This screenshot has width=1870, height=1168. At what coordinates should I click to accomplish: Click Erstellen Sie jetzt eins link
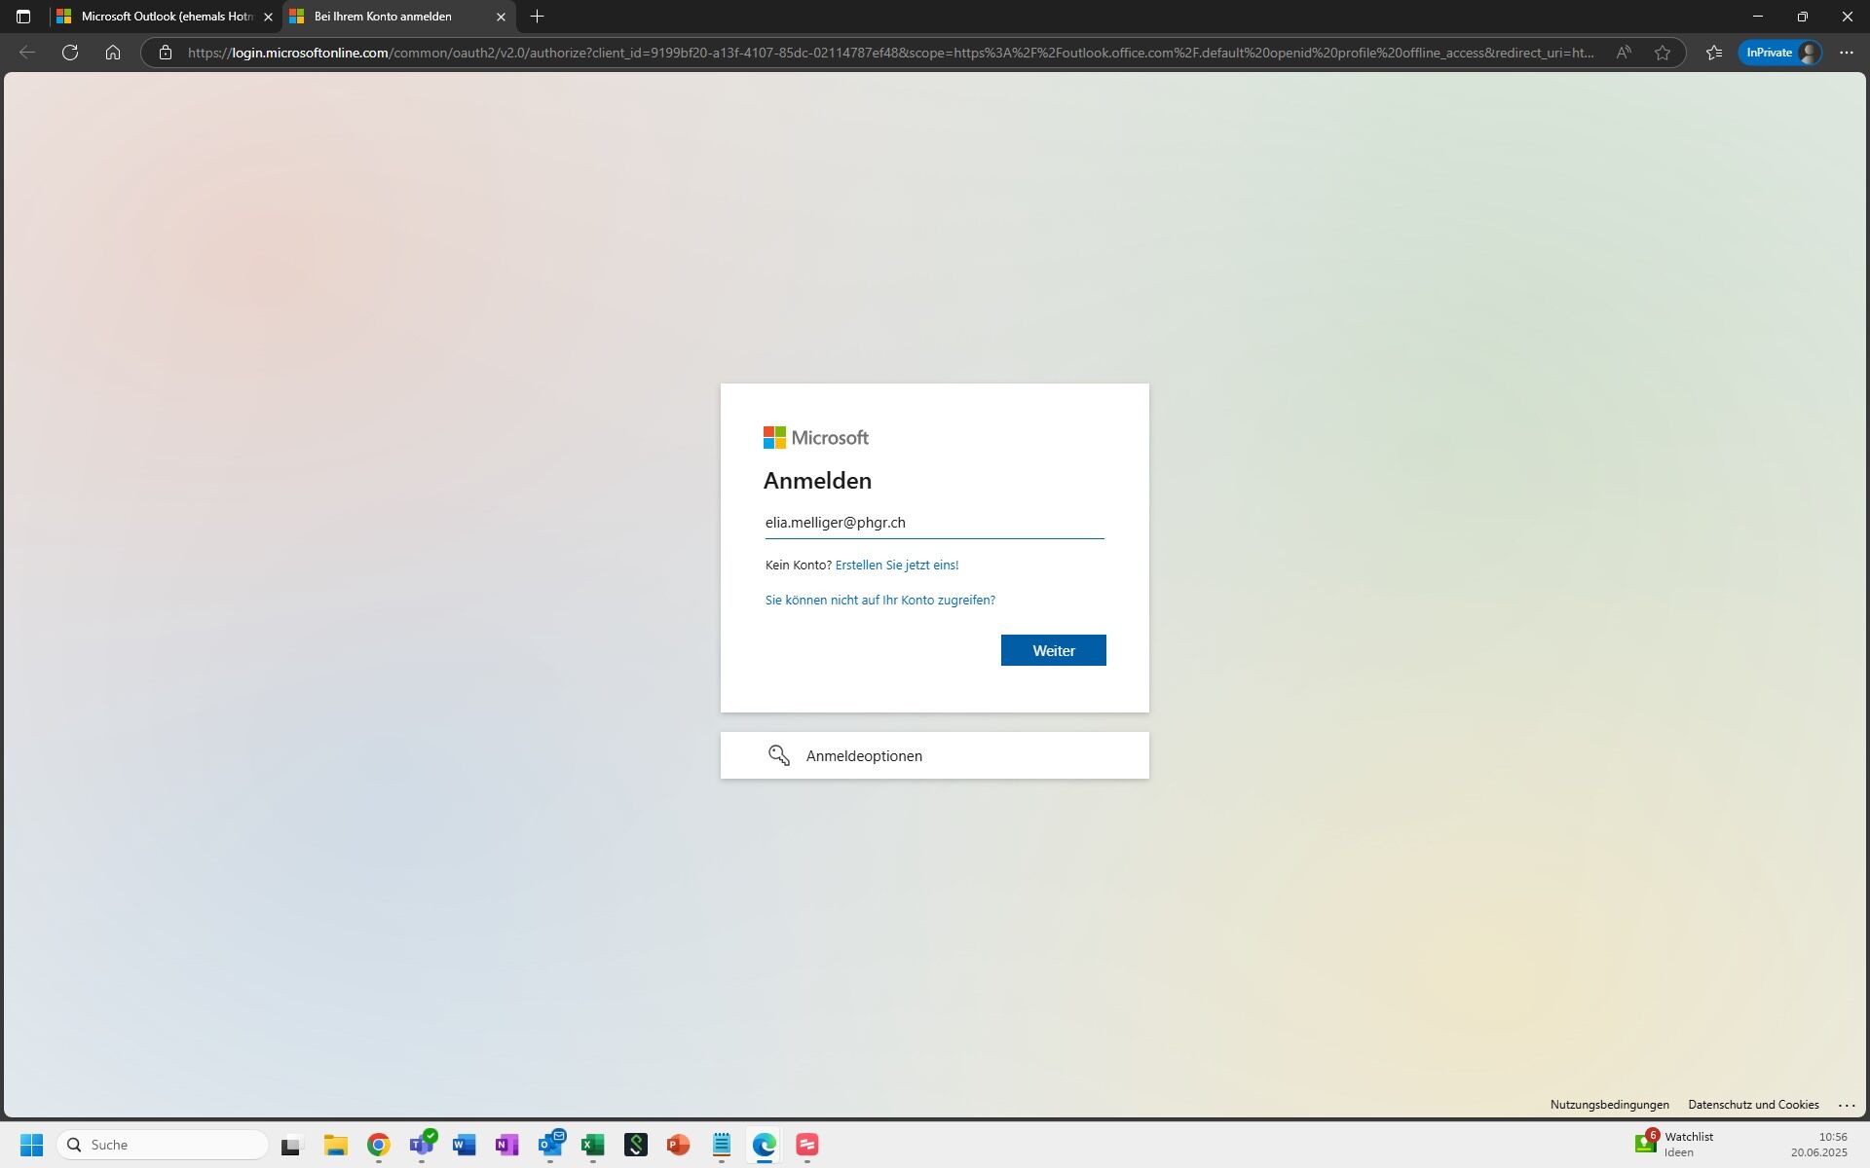[x=896, y=565]
